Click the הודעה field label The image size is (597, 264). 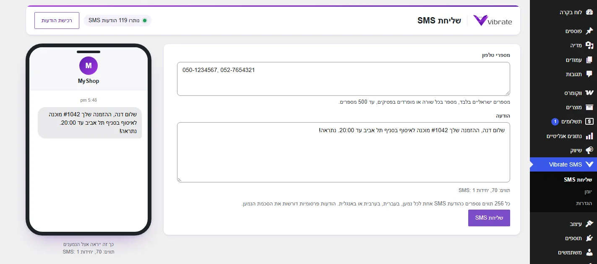point(503,115)
